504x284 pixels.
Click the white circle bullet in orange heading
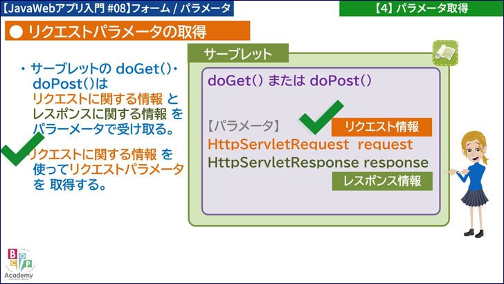16,31
